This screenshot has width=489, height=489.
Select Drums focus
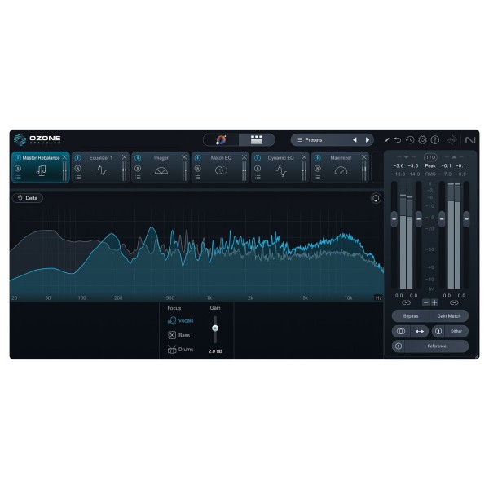pos(180,350)
